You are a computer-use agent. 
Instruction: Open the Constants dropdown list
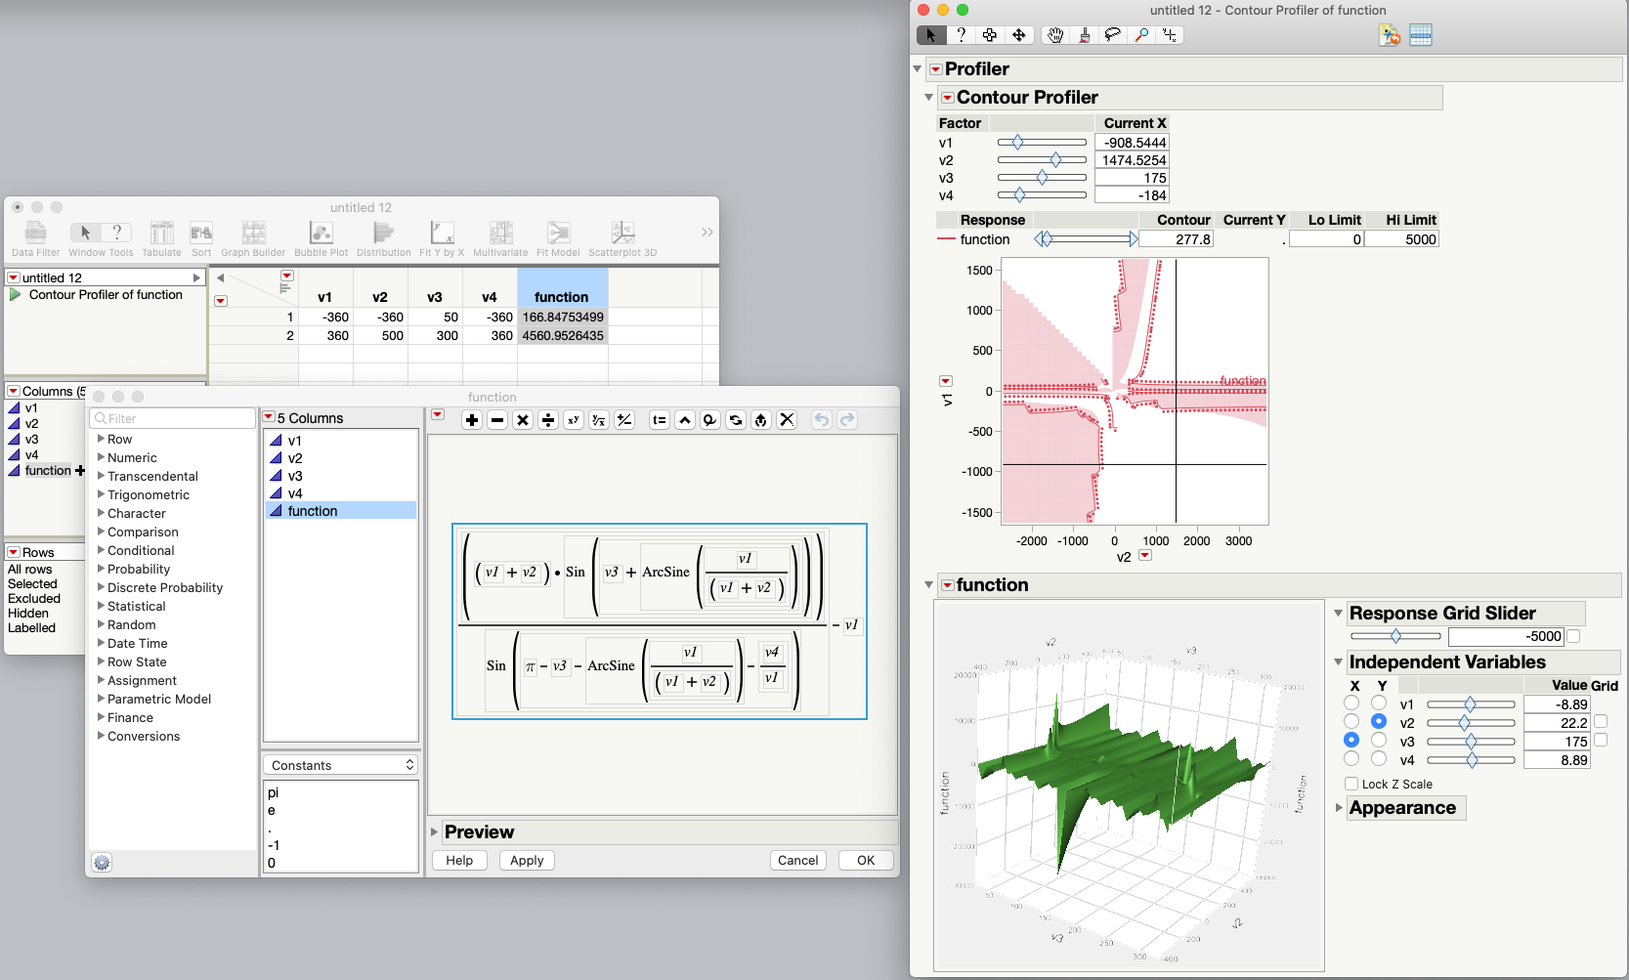(341, 765)
